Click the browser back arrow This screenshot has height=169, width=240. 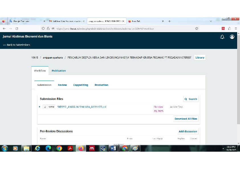[x=4, y=28]
